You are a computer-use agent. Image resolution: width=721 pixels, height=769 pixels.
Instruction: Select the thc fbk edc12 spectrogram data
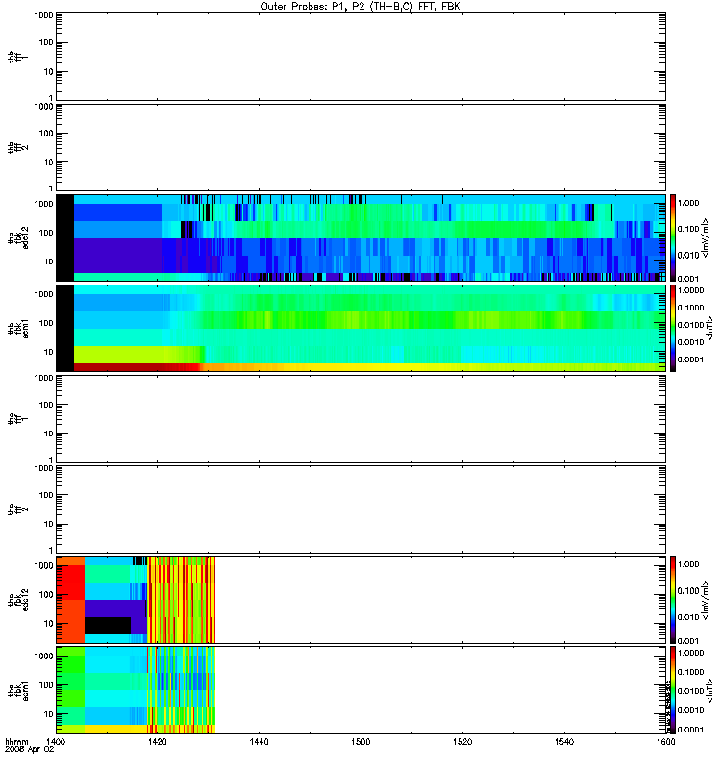point(136,600)
